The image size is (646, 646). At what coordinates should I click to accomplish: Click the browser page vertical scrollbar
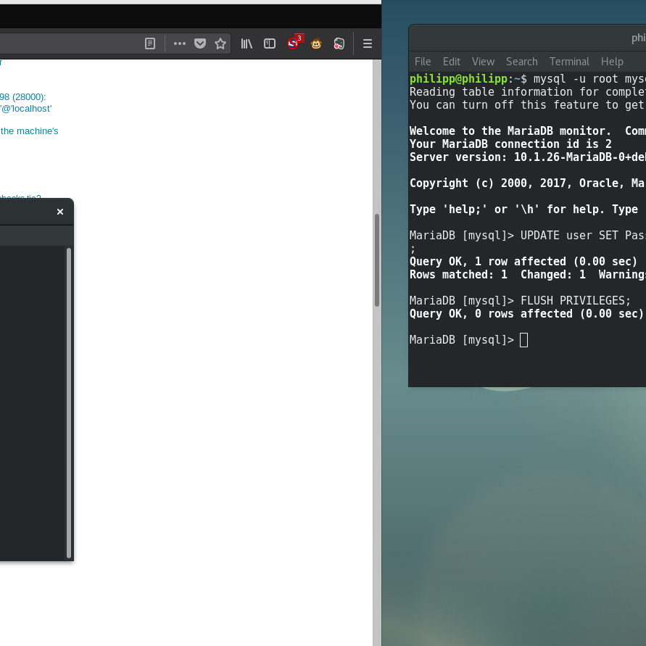(x=376, y=261)
